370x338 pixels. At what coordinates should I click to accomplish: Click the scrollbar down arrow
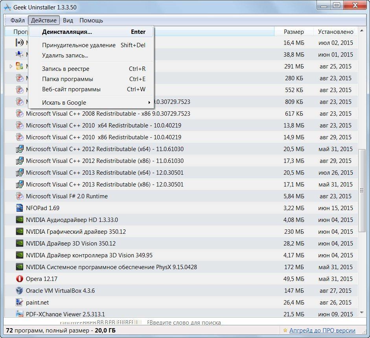362,312
